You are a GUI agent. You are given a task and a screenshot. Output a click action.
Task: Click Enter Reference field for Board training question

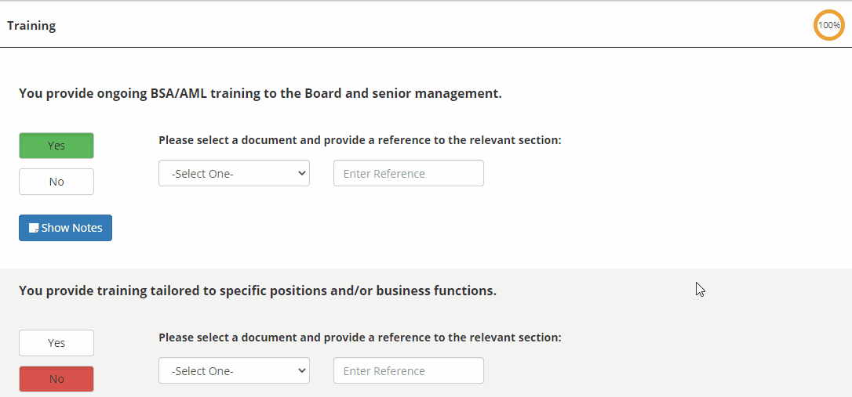(409, 173)
